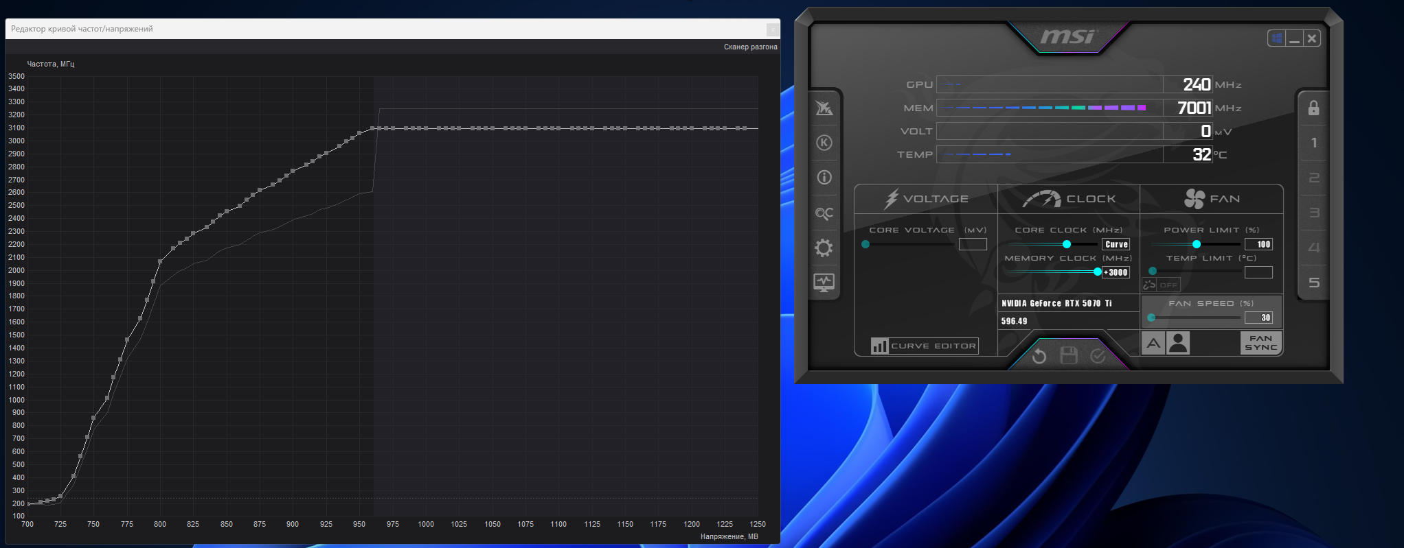Click the Core Clock slider handle
Viewport: 1404px width, 548px height.
click(x=1067, y=244)
